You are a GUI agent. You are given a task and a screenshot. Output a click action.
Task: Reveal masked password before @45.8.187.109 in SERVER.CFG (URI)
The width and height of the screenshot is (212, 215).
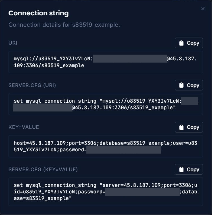pyautogui.click(x=43, y=108)
